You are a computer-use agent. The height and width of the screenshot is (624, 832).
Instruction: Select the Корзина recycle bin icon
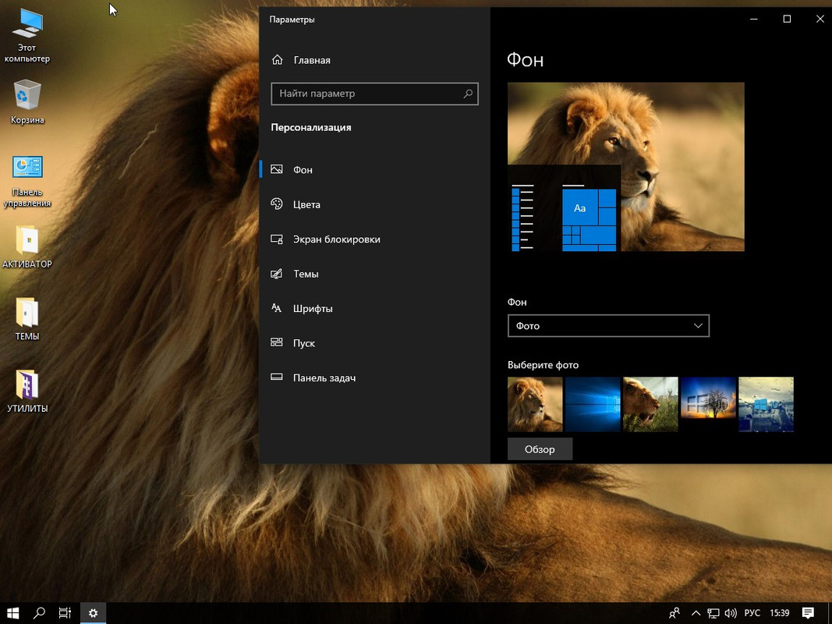[27, 102]
